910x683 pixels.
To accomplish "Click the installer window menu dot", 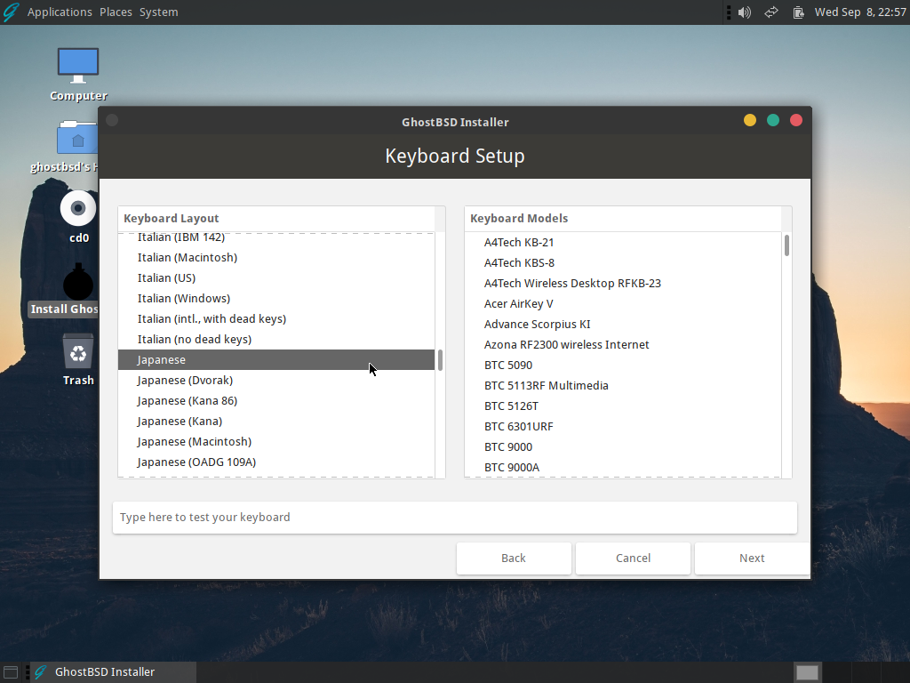I will [x=112, y=120].
